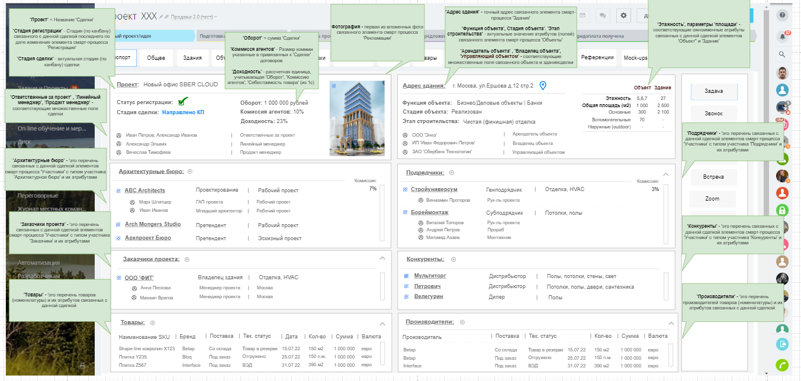This screenshot has height=381, width=801.
Task: Open the Стройуниверсум contractor link
Action: [434, 189]
